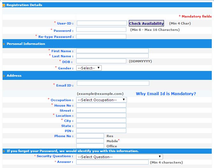Click the State input field
Screen dimensions: 214x168
pyautogui.click(x=101, y=126)
